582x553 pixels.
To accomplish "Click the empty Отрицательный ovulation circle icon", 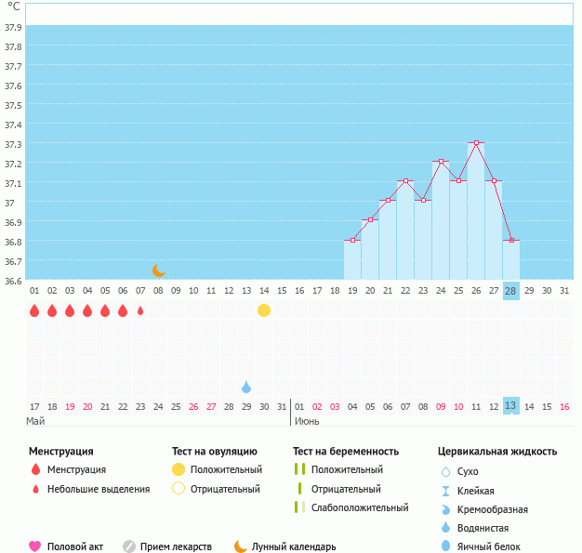I will (179, 489).
